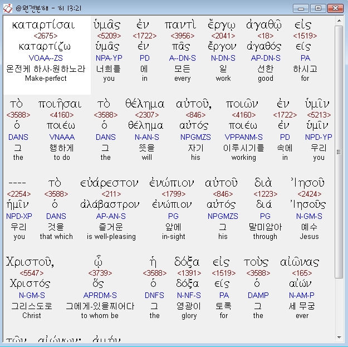This screenshot has width=348, height=347.
Task: Click parsing code VOAA--ZS
Action: tap(46, 58)
